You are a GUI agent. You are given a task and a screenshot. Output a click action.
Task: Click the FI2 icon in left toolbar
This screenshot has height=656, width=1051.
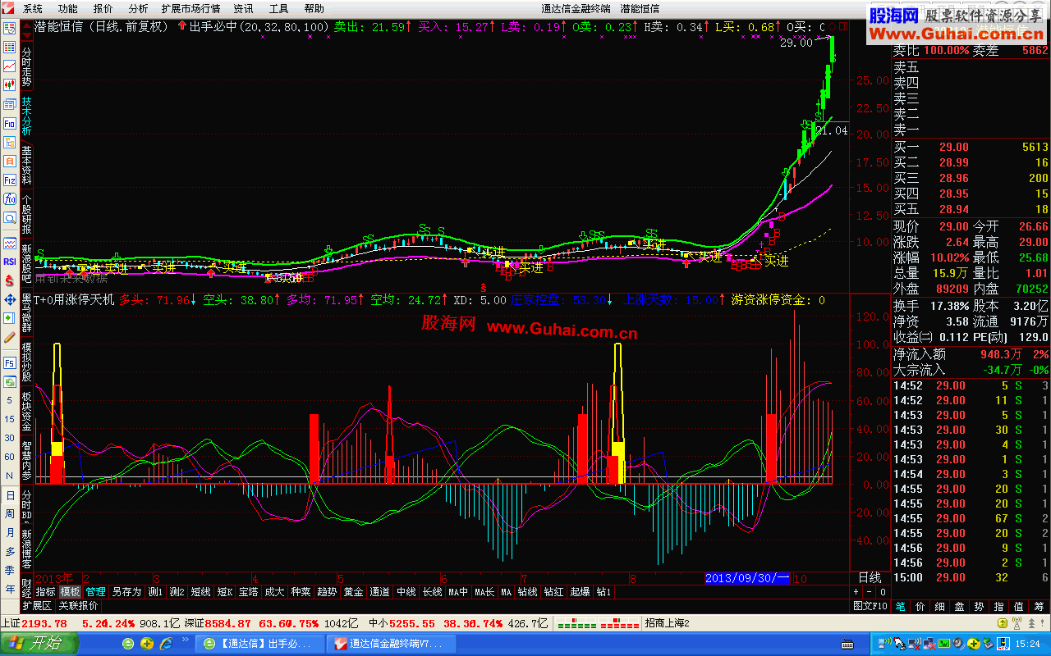point(10,180)
